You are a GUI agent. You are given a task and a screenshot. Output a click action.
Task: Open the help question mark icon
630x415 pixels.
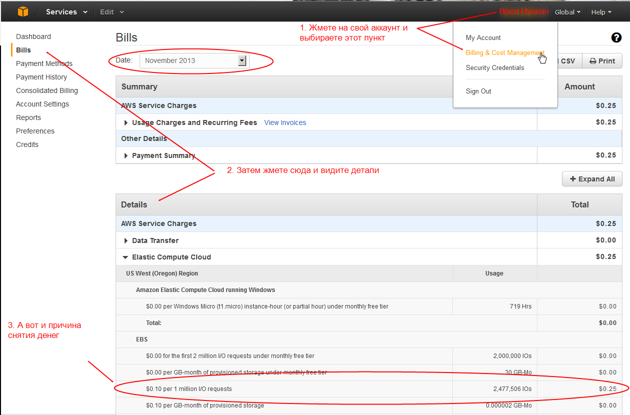pos(616,37)
